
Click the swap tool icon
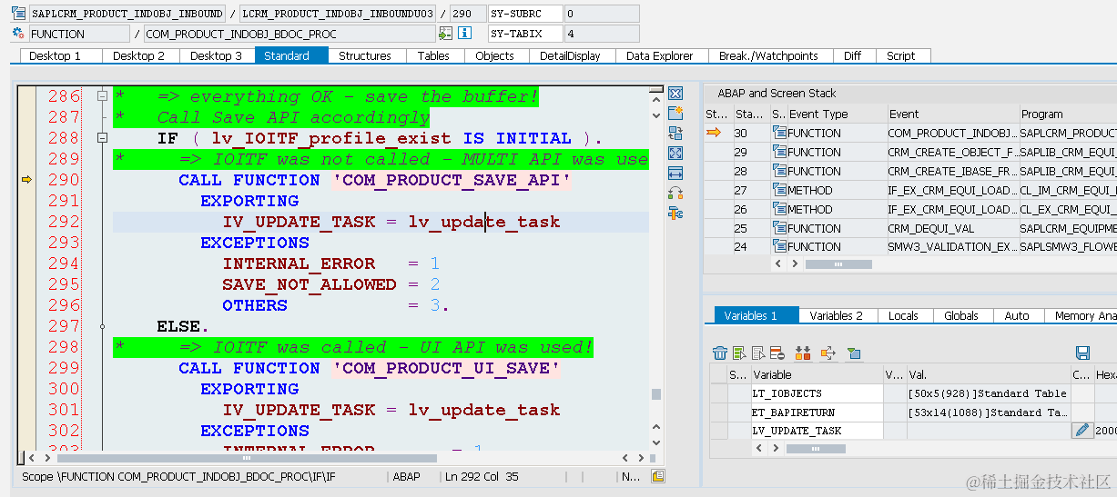coord(675,194)
